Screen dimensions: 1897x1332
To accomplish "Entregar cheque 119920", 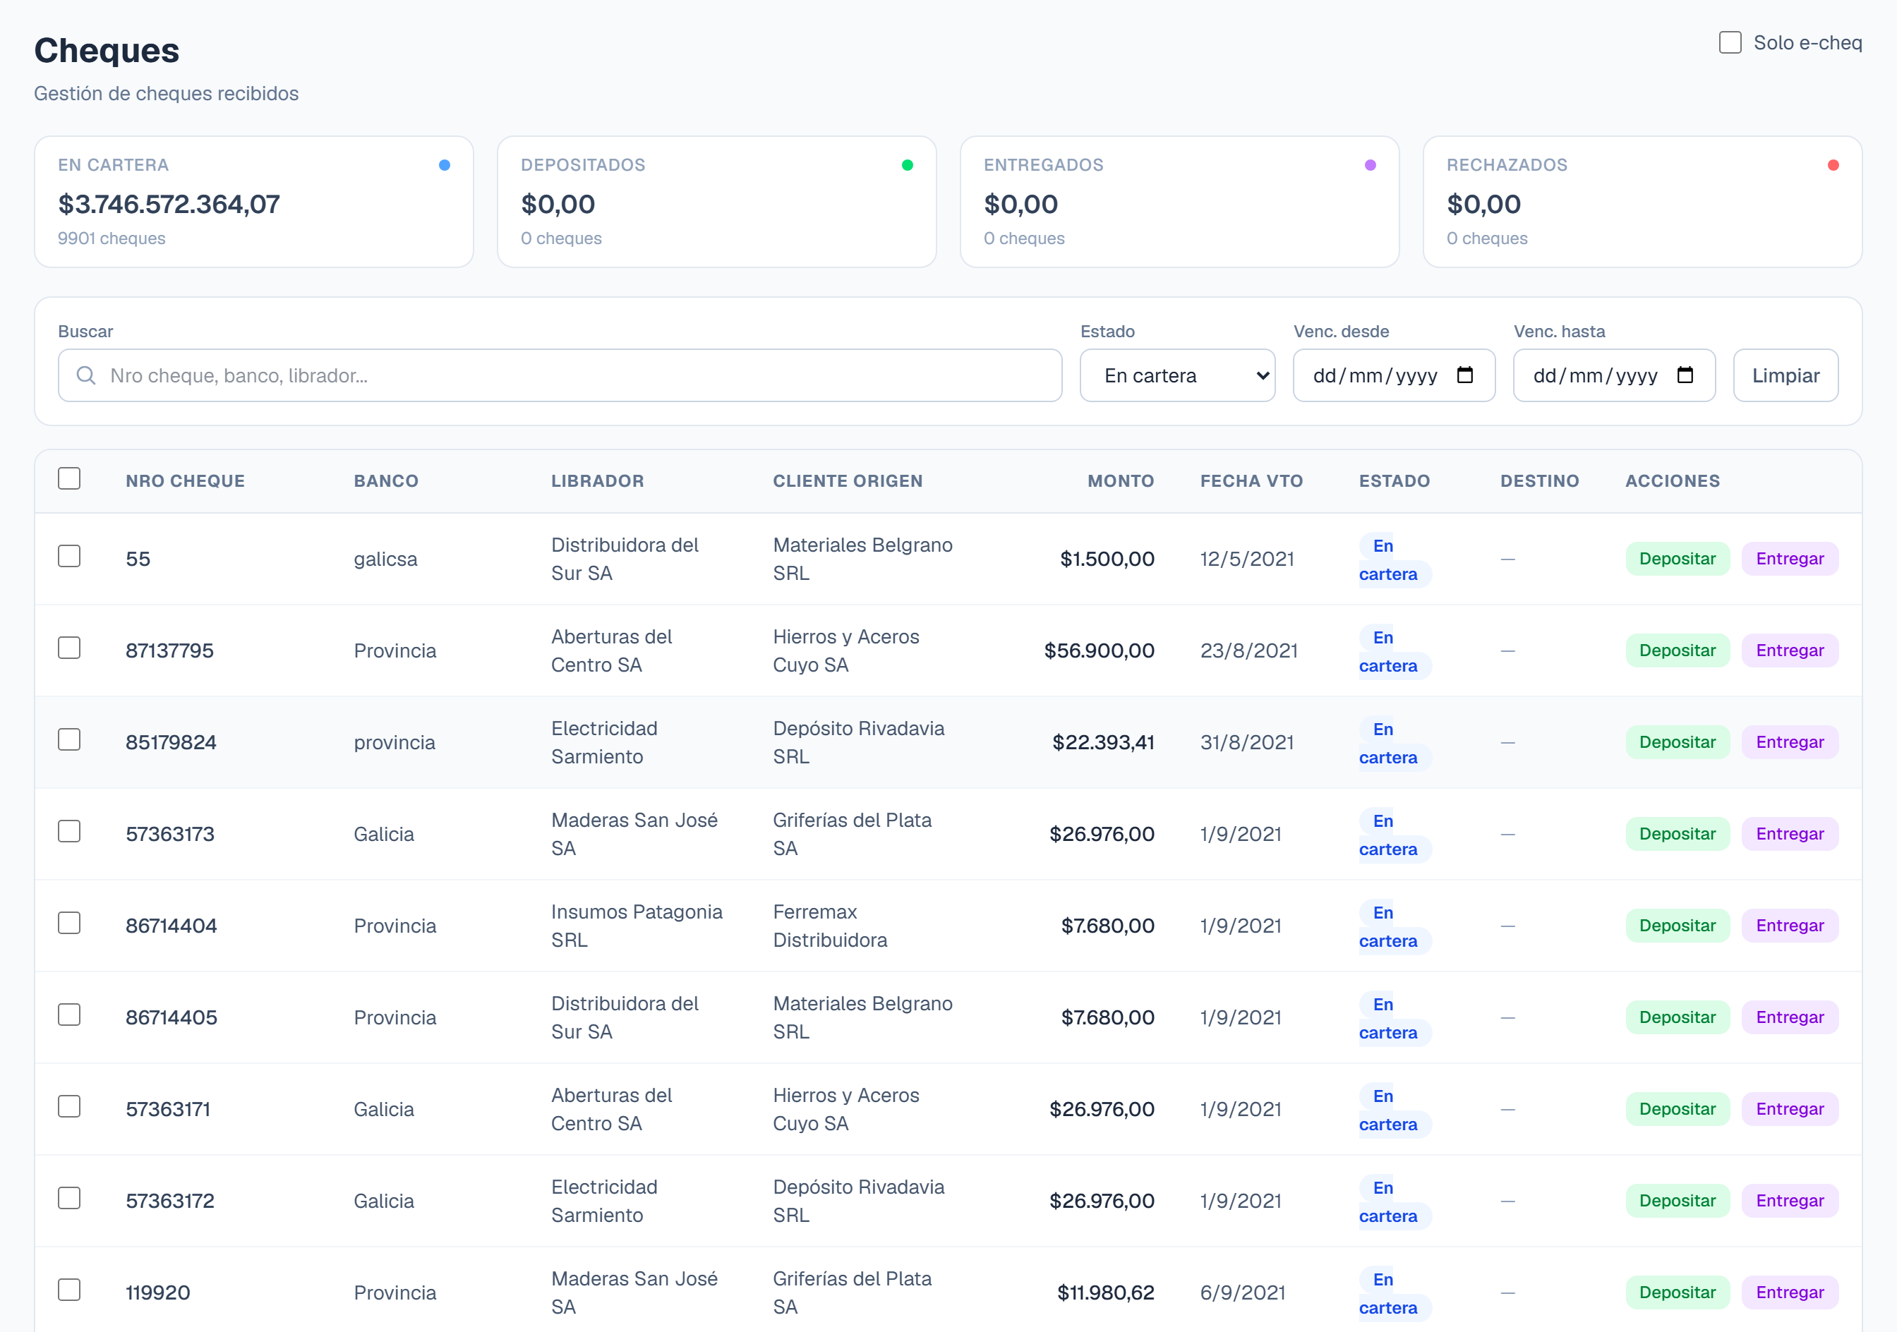I will pos(1790,1292).
